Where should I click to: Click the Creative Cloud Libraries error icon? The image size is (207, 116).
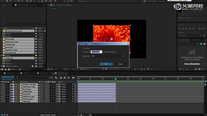[x=192, y=52]
